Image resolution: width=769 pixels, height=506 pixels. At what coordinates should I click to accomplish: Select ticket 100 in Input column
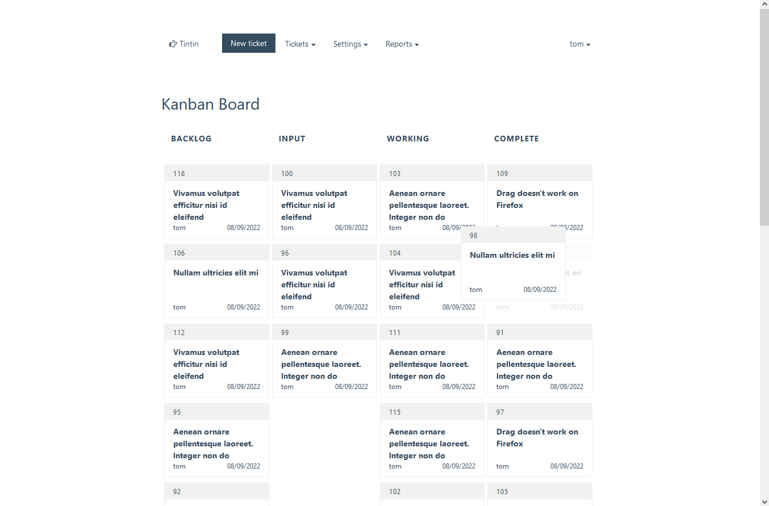coord(324,204)
